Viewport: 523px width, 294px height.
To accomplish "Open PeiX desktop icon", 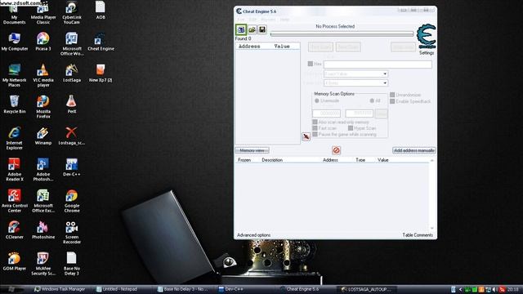I will point(71,105).
